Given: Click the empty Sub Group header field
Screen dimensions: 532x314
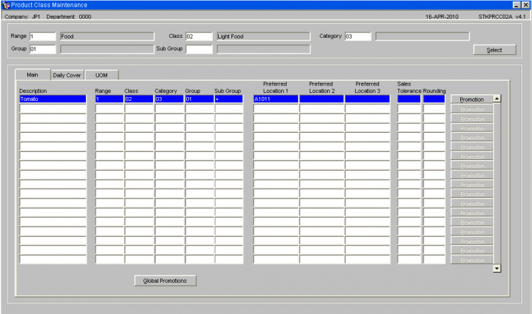Looking at the screenshot, I should (x=199, y=49).
